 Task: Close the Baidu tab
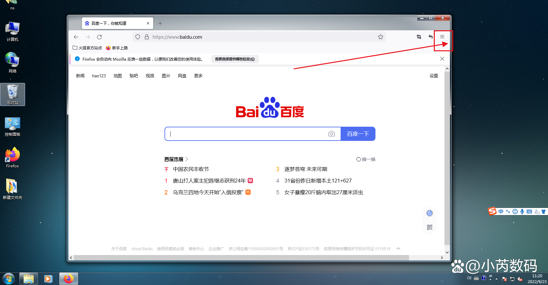click(148, 23)
